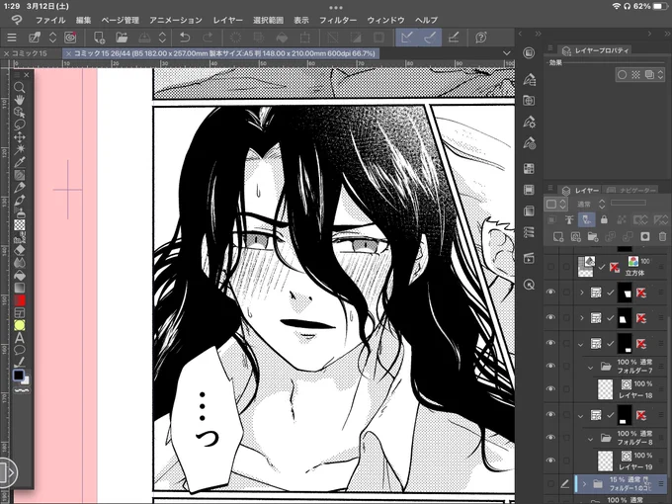
Task: Select the Lasso selection tool
Action: 20,125
